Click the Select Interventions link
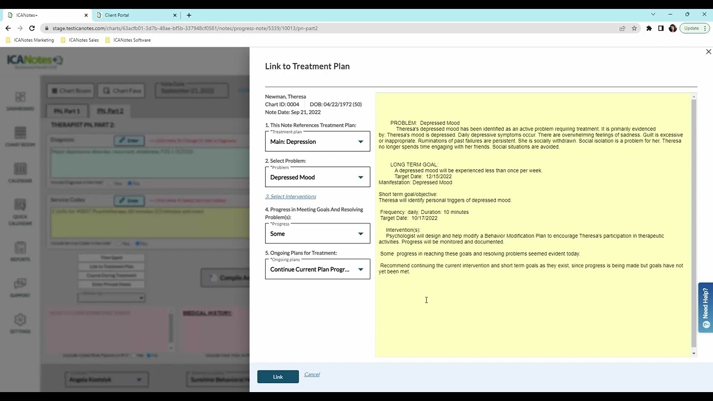This screenshot has width=713, height=401. pos(291,196)
